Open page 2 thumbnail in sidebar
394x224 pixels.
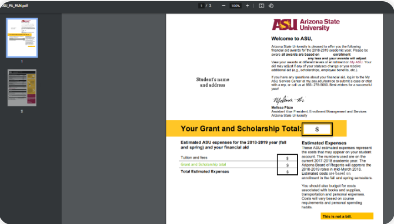(22, 88)
